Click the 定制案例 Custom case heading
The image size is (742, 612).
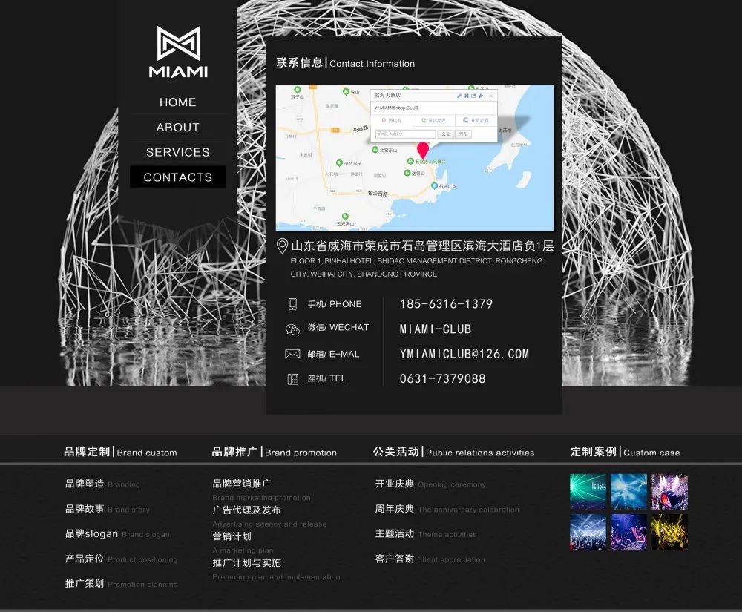click(625, 452)
